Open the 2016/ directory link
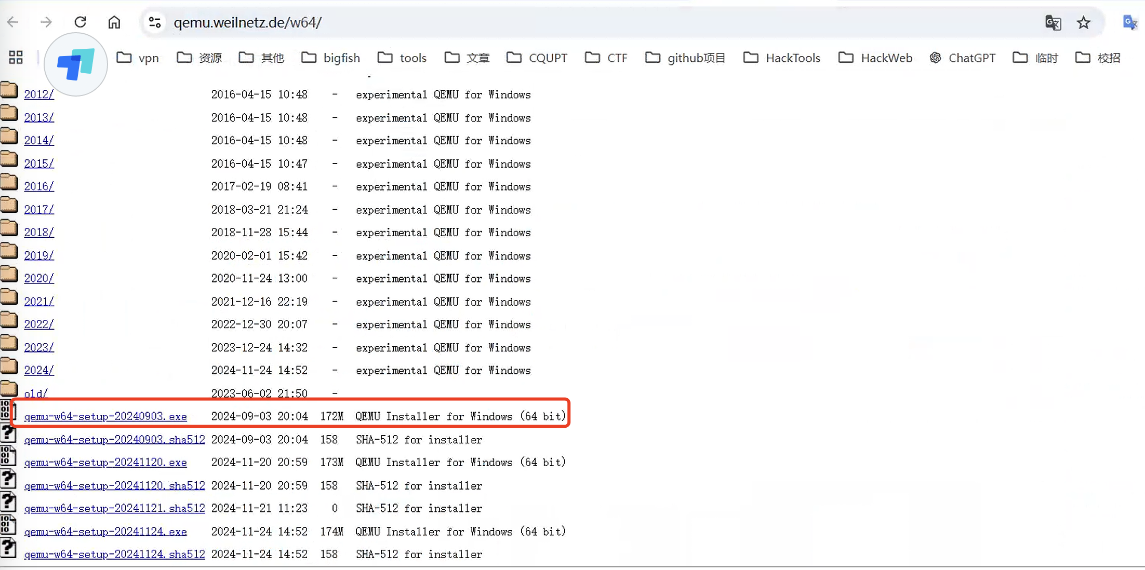The height and width of the screenshot is (570, 1145). 39,186
